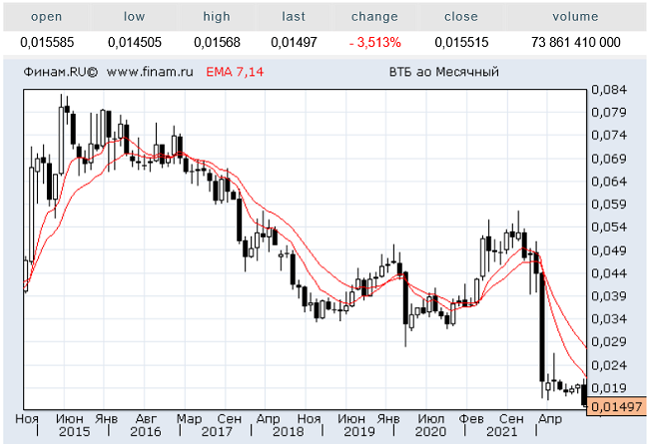Click the orange current price tag 0,01497

click(616, 407)
